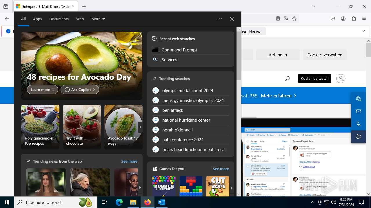The image size is (371, 208).
Task: Search for mens gymnastics olympics 2024
Action: coord(191,100)
